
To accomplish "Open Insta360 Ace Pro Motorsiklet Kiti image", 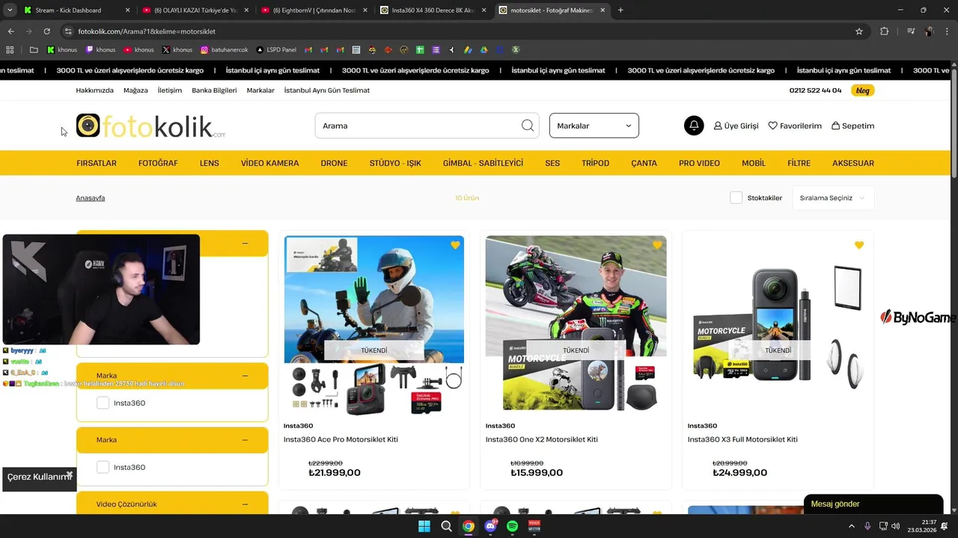I will point(374,325).
